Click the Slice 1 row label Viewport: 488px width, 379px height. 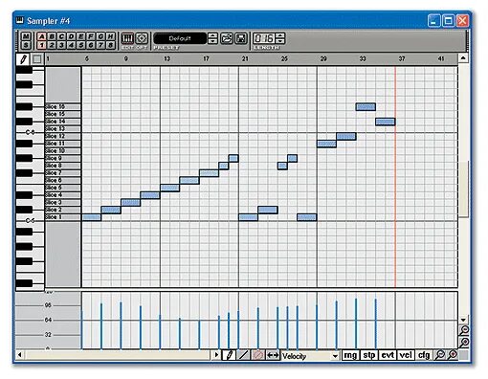[62, 217]
